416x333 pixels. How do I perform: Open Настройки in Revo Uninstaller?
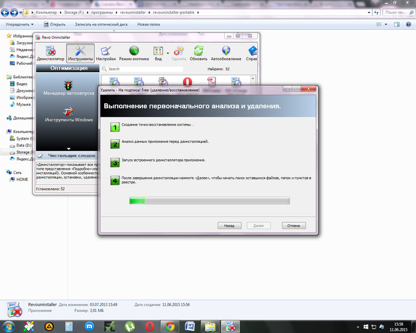(106, 54)
